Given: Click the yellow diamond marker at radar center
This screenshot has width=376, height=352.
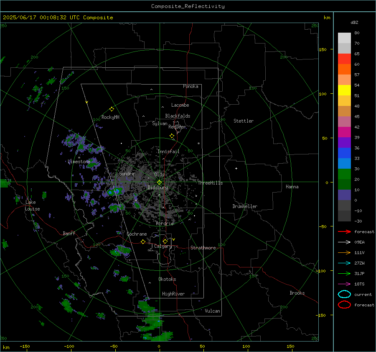Looking at the screenshot, I should [159, 182].
